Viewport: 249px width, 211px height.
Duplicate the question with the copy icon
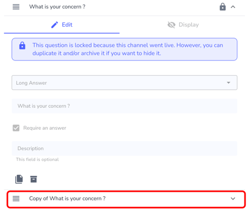coord(19,179)
